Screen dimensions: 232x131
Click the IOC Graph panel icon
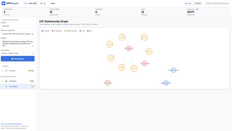point(6,86)
